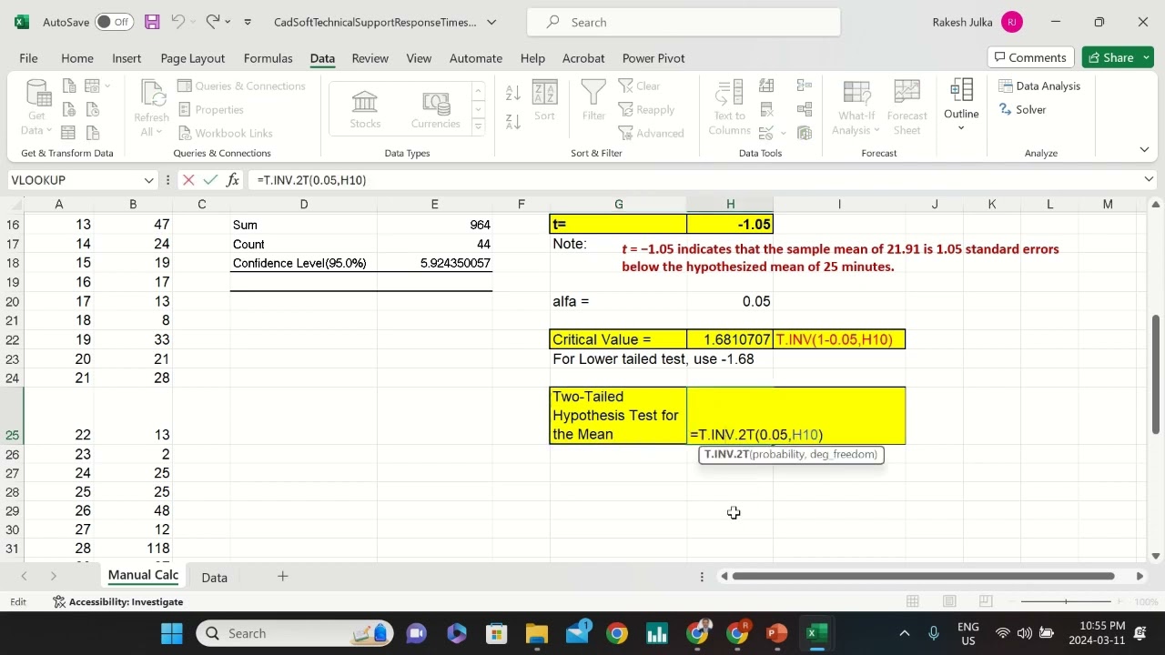
Task: Open File Explorer from taskbar
Action: pos(537,633)
